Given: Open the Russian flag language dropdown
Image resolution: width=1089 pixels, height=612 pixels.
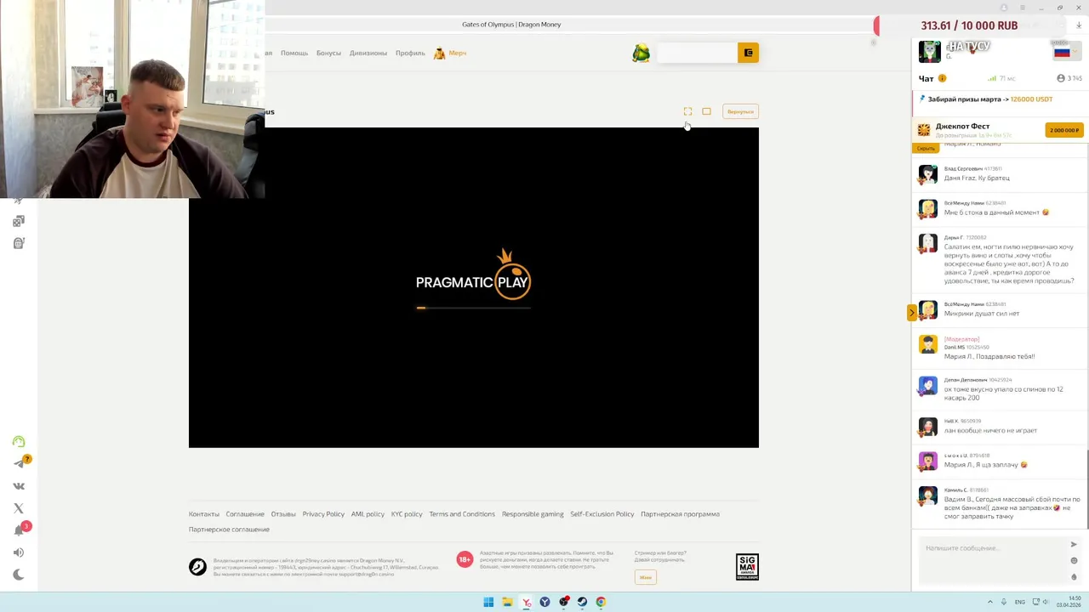Looking at the screenshot, I should [1065, 52].
